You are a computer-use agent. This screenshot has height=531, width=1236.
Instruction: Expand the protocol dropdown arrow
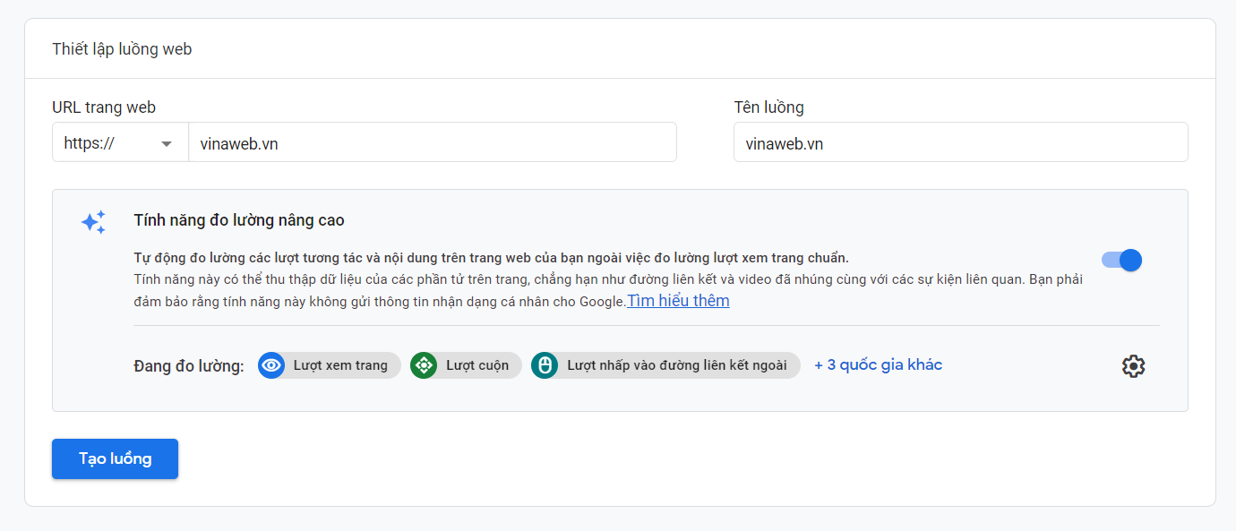point(167,144)
